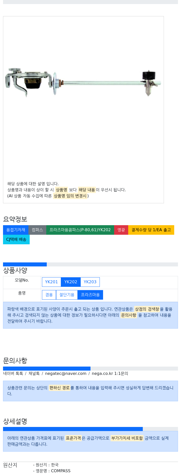Image resolution: width=181 pixels, height=474 pixels.
Task: Click the negatec@naver.com email address
Action: (66, 373)
